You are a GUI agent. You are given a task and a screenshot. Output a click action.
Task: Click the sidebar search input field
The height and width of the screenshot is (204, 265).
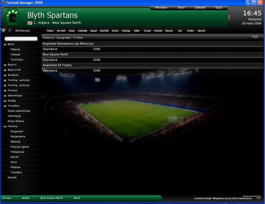(x=21, y=39)
